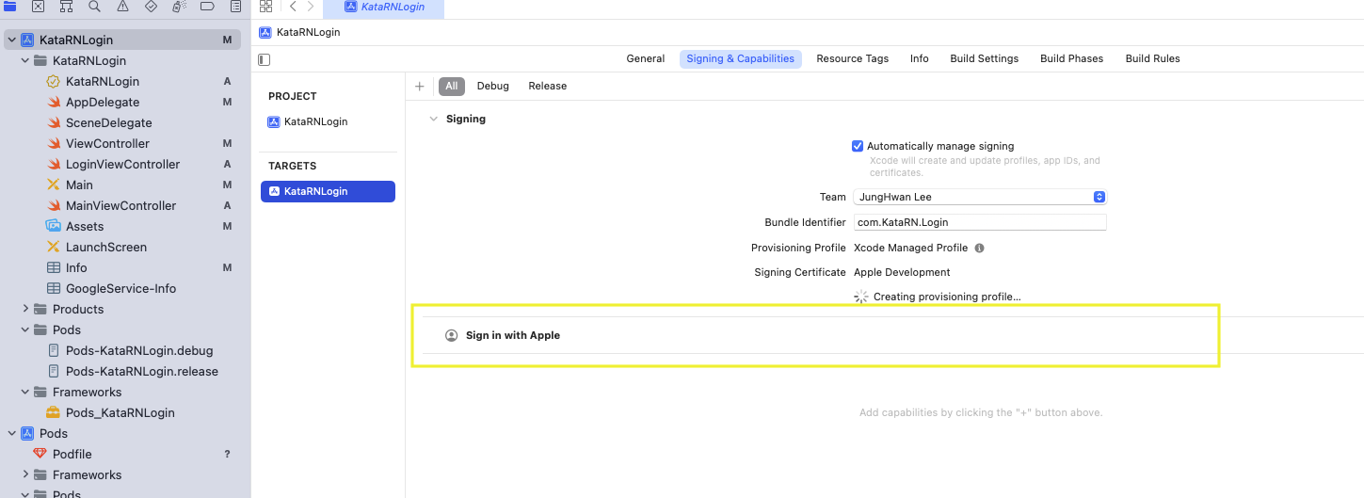This screenshot has height=498, width=1364.
Task: Select the KataRNLogin editor tab
Action: (383, 8)
